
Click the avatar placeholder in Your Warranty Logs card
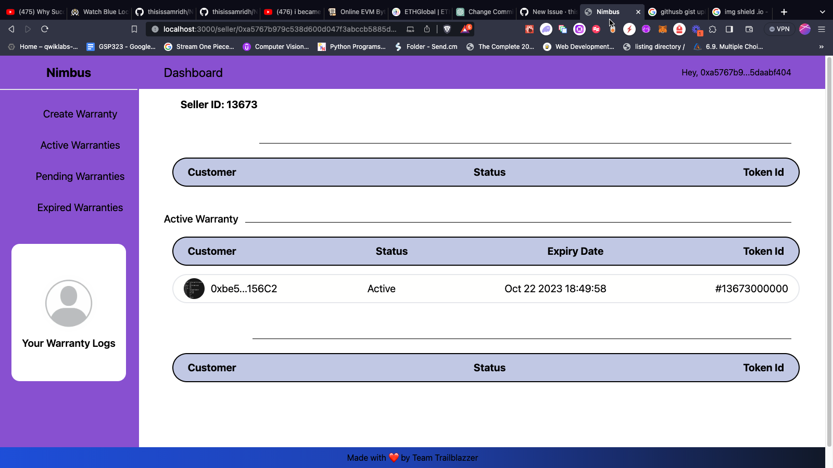tap(68, 303)
